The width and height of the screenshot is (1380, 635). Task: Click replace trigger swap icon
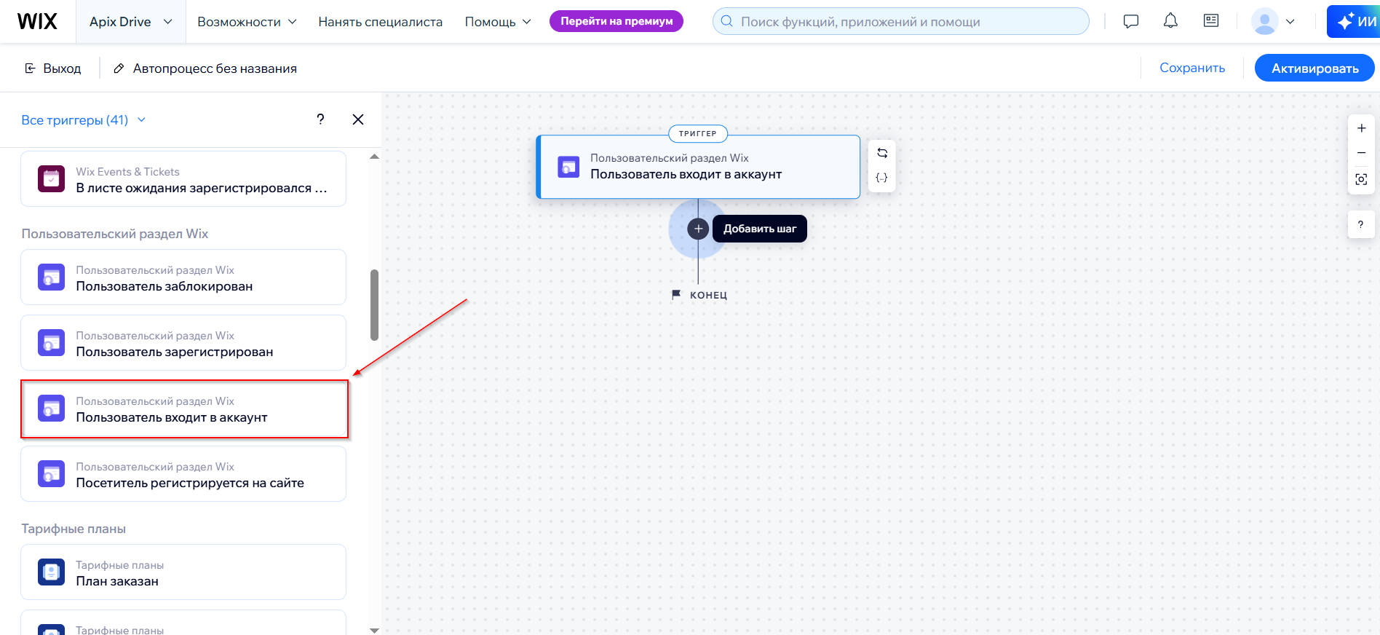881,153
